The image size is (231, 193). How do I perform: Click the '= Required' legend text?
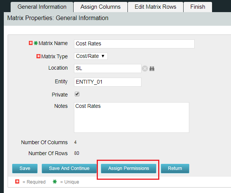pyautogui.click(x=34, y=182)
